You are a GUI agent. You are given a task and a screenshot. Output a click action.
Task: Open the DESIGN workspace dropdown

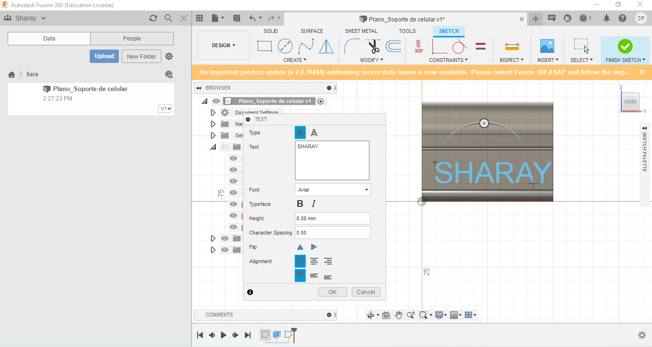pyautogui.click(x=223, y=45)
